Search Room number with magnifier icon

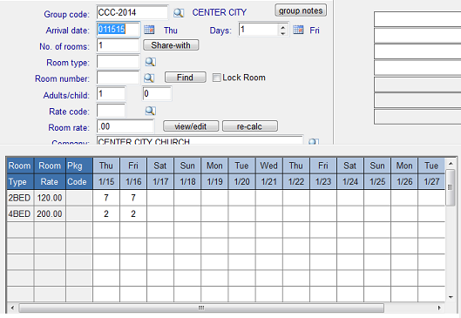(149, 78)
